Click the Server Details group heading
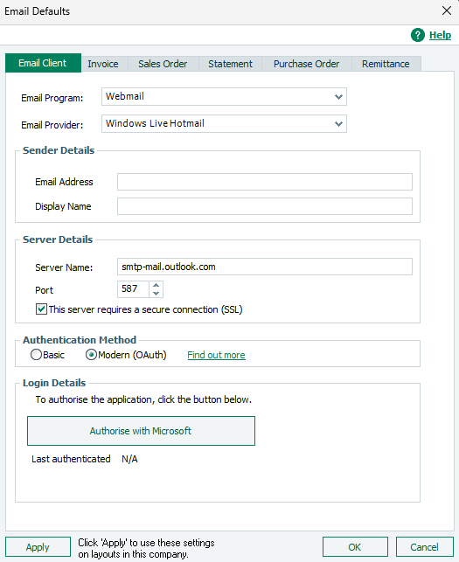 [x=58, y=239]
